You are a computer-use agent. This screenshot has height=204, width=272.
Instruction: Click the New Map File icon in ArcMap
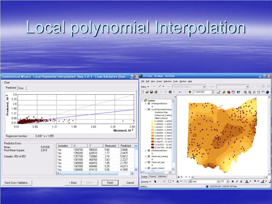143,92
